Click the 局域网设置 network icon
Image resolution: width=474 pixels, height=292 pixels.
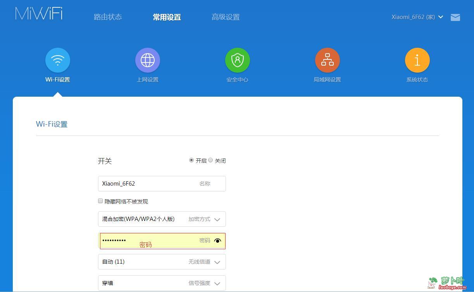tap(327, 60)
